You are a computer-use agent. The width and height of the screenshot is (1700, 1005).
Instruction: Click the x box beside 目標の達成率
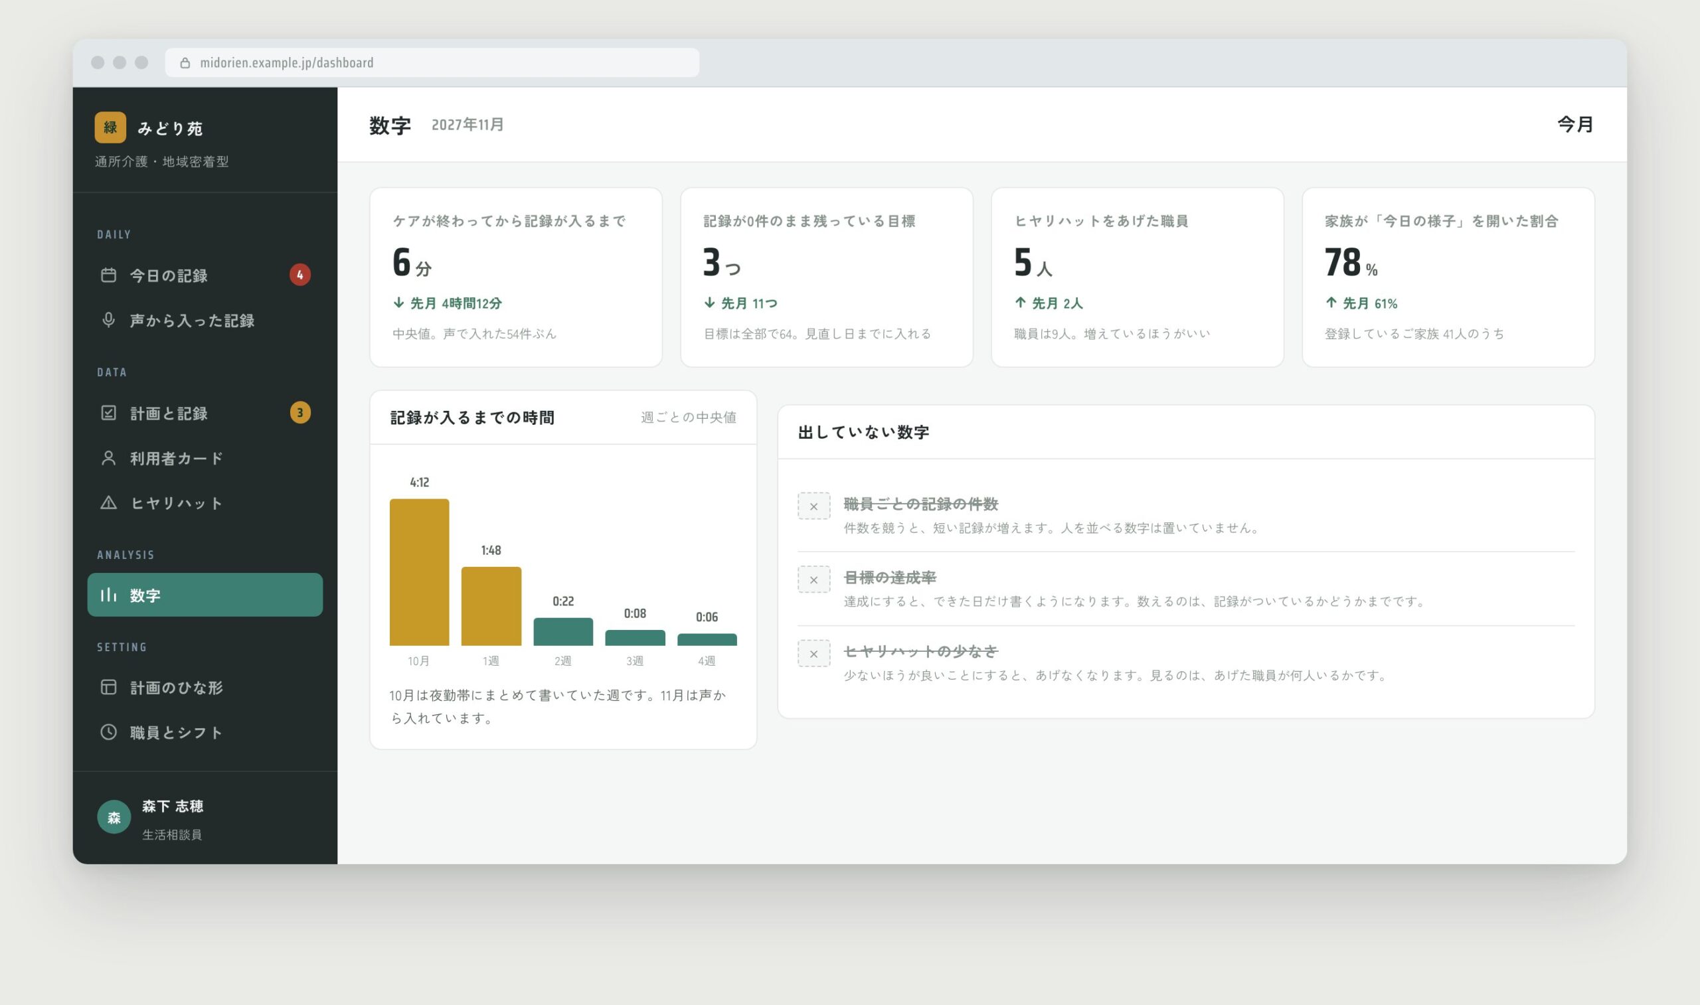click(x=813, y=580)
